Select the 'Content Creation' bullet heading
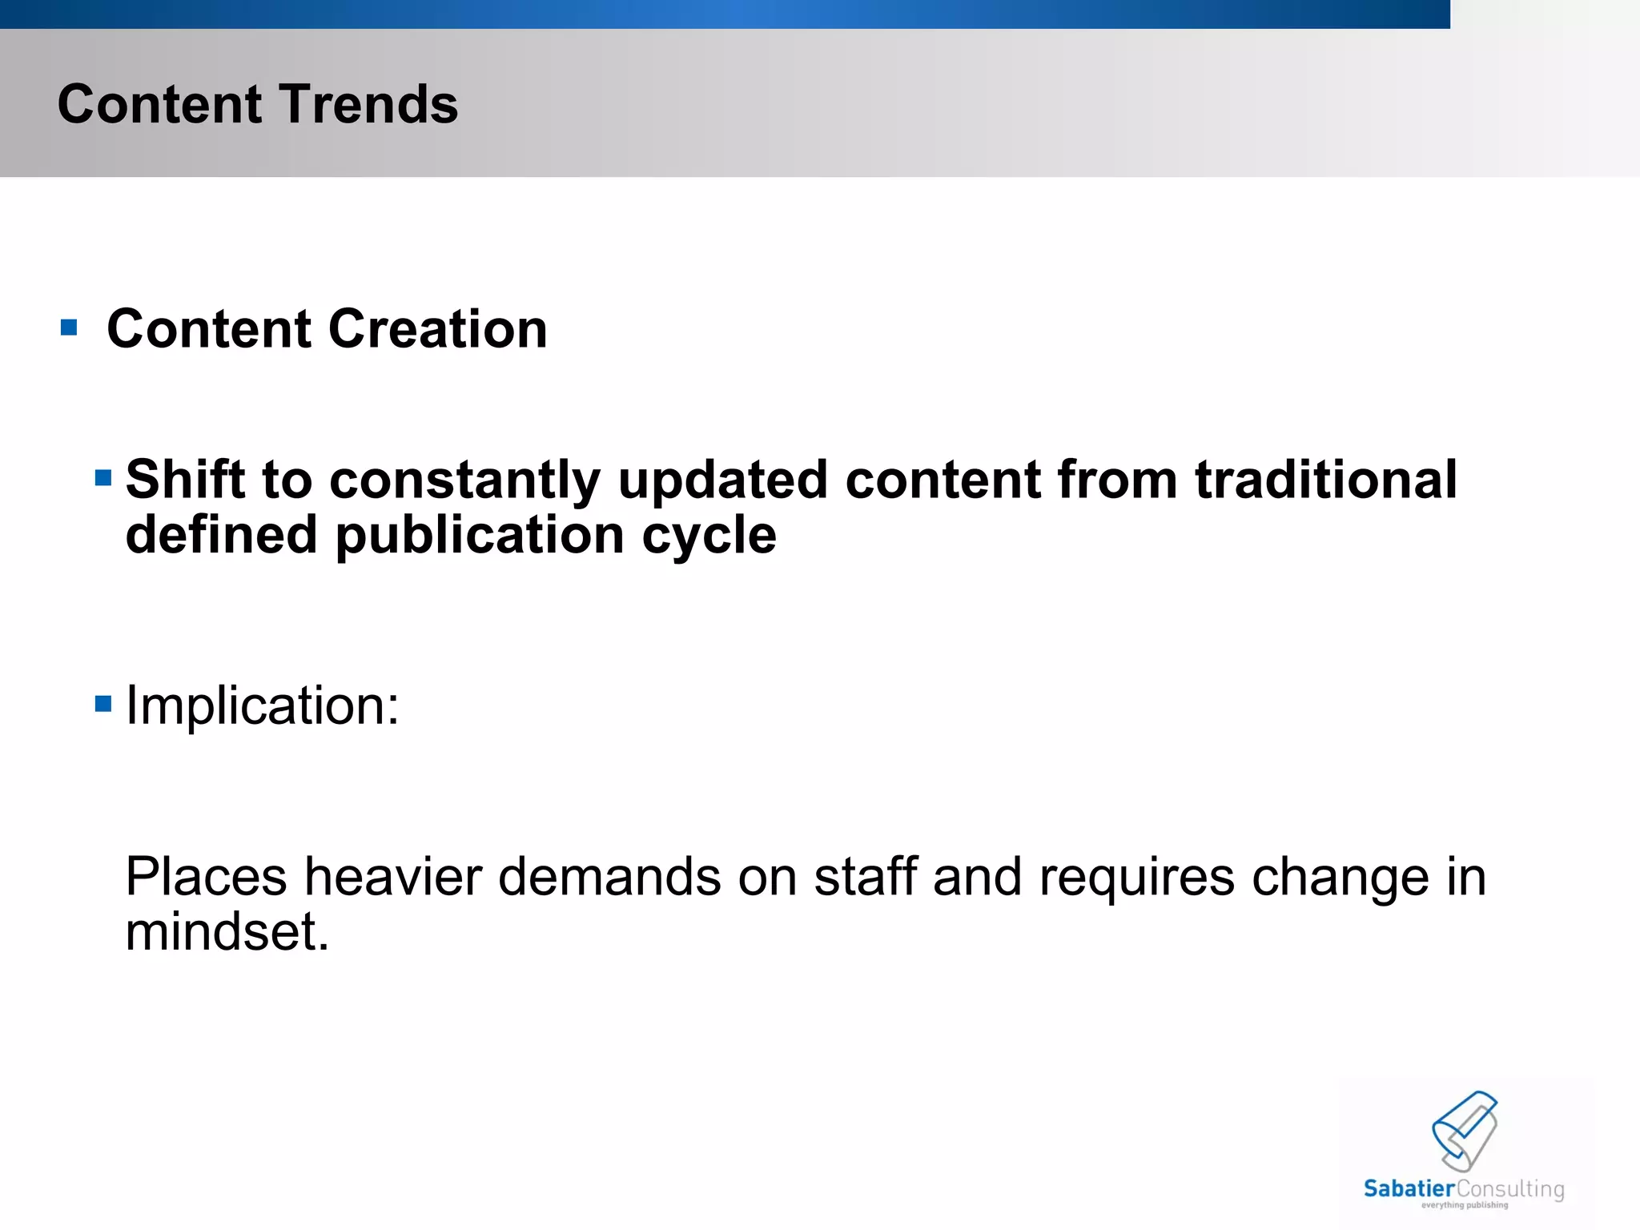1640x1230 pixels. point(327,329)
